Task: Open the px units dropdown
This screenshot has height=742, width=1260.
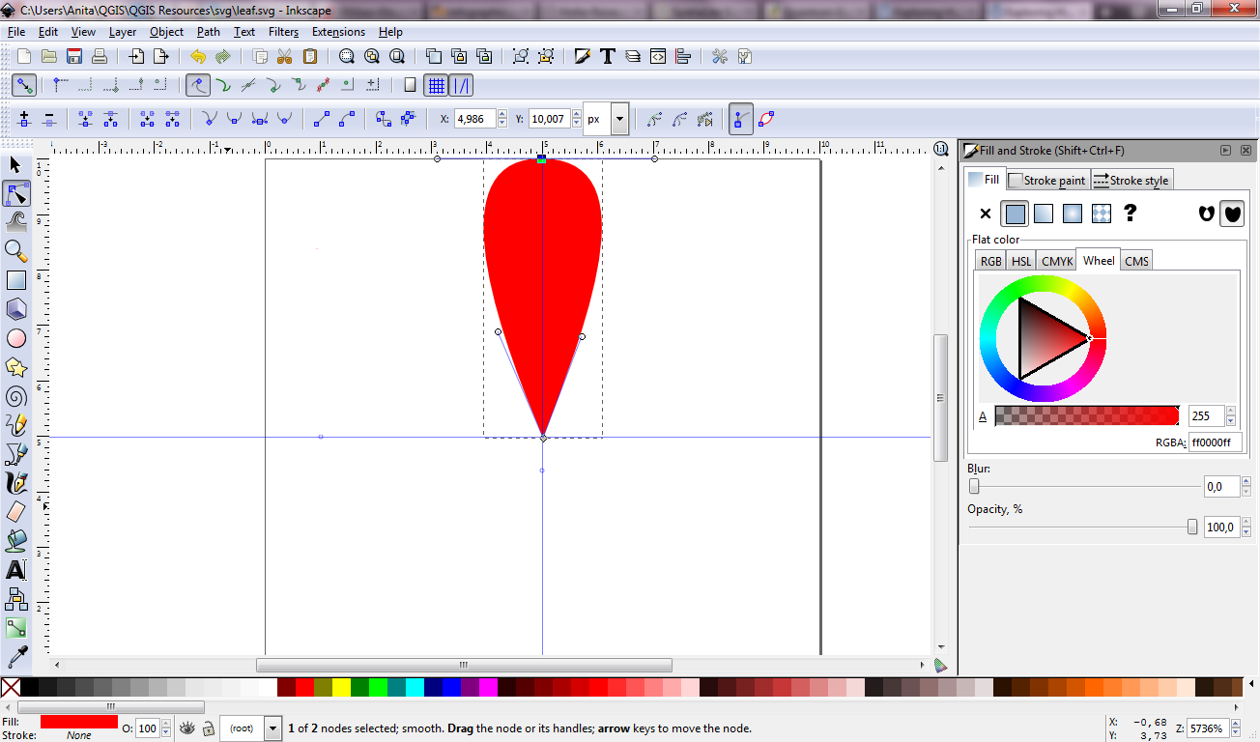Action: (619, 120)
